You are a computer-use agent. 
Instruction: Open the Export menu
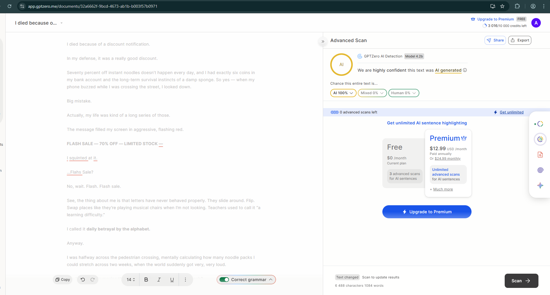[x=520, y=40]
